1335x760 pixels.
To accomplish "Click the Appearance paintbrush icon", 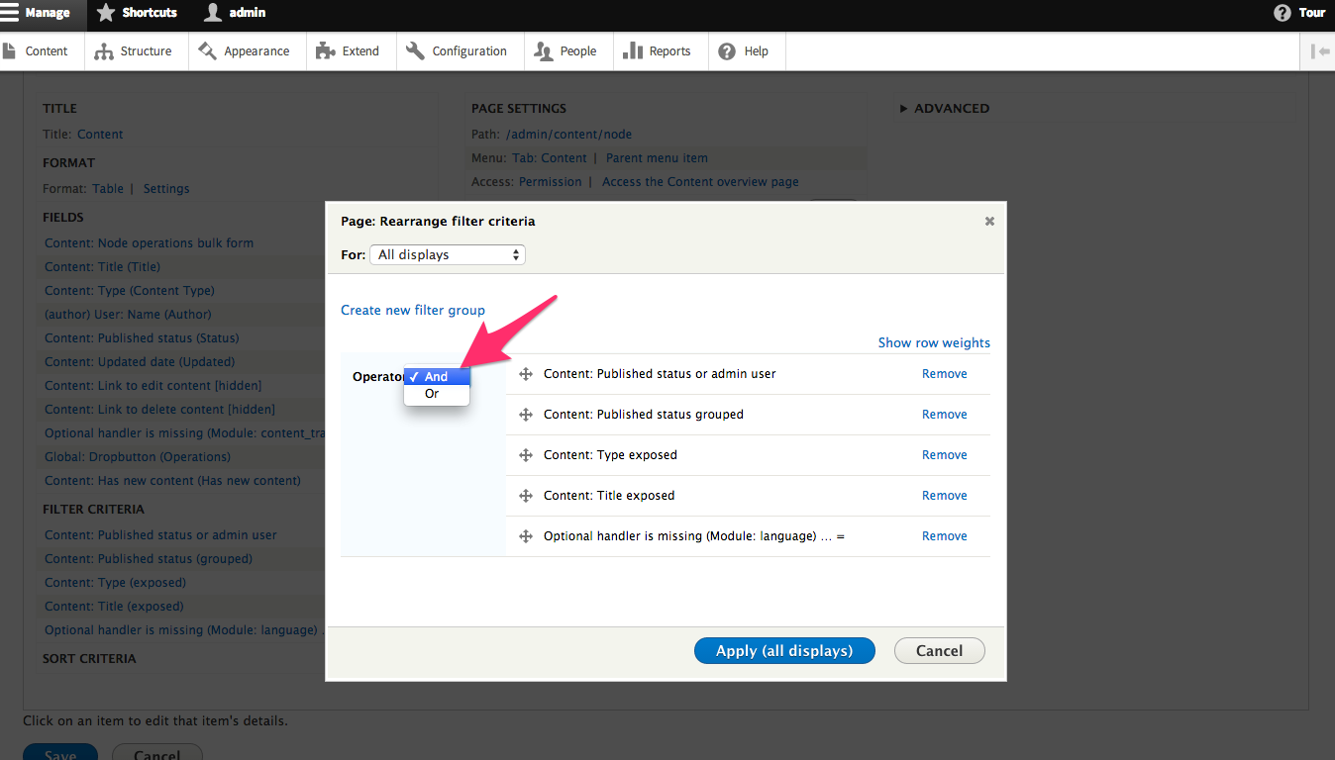I will (x=207, y=50).
